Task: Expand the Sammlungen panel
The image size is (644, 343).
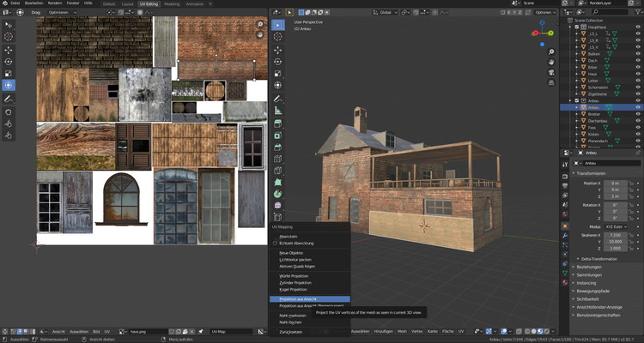Action: [x=589, y=275]
